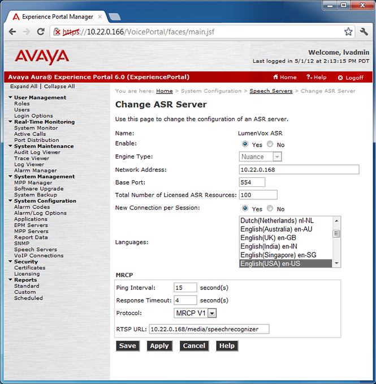
Task: Open Active Calls in sidebar
Action: (30, 134)
